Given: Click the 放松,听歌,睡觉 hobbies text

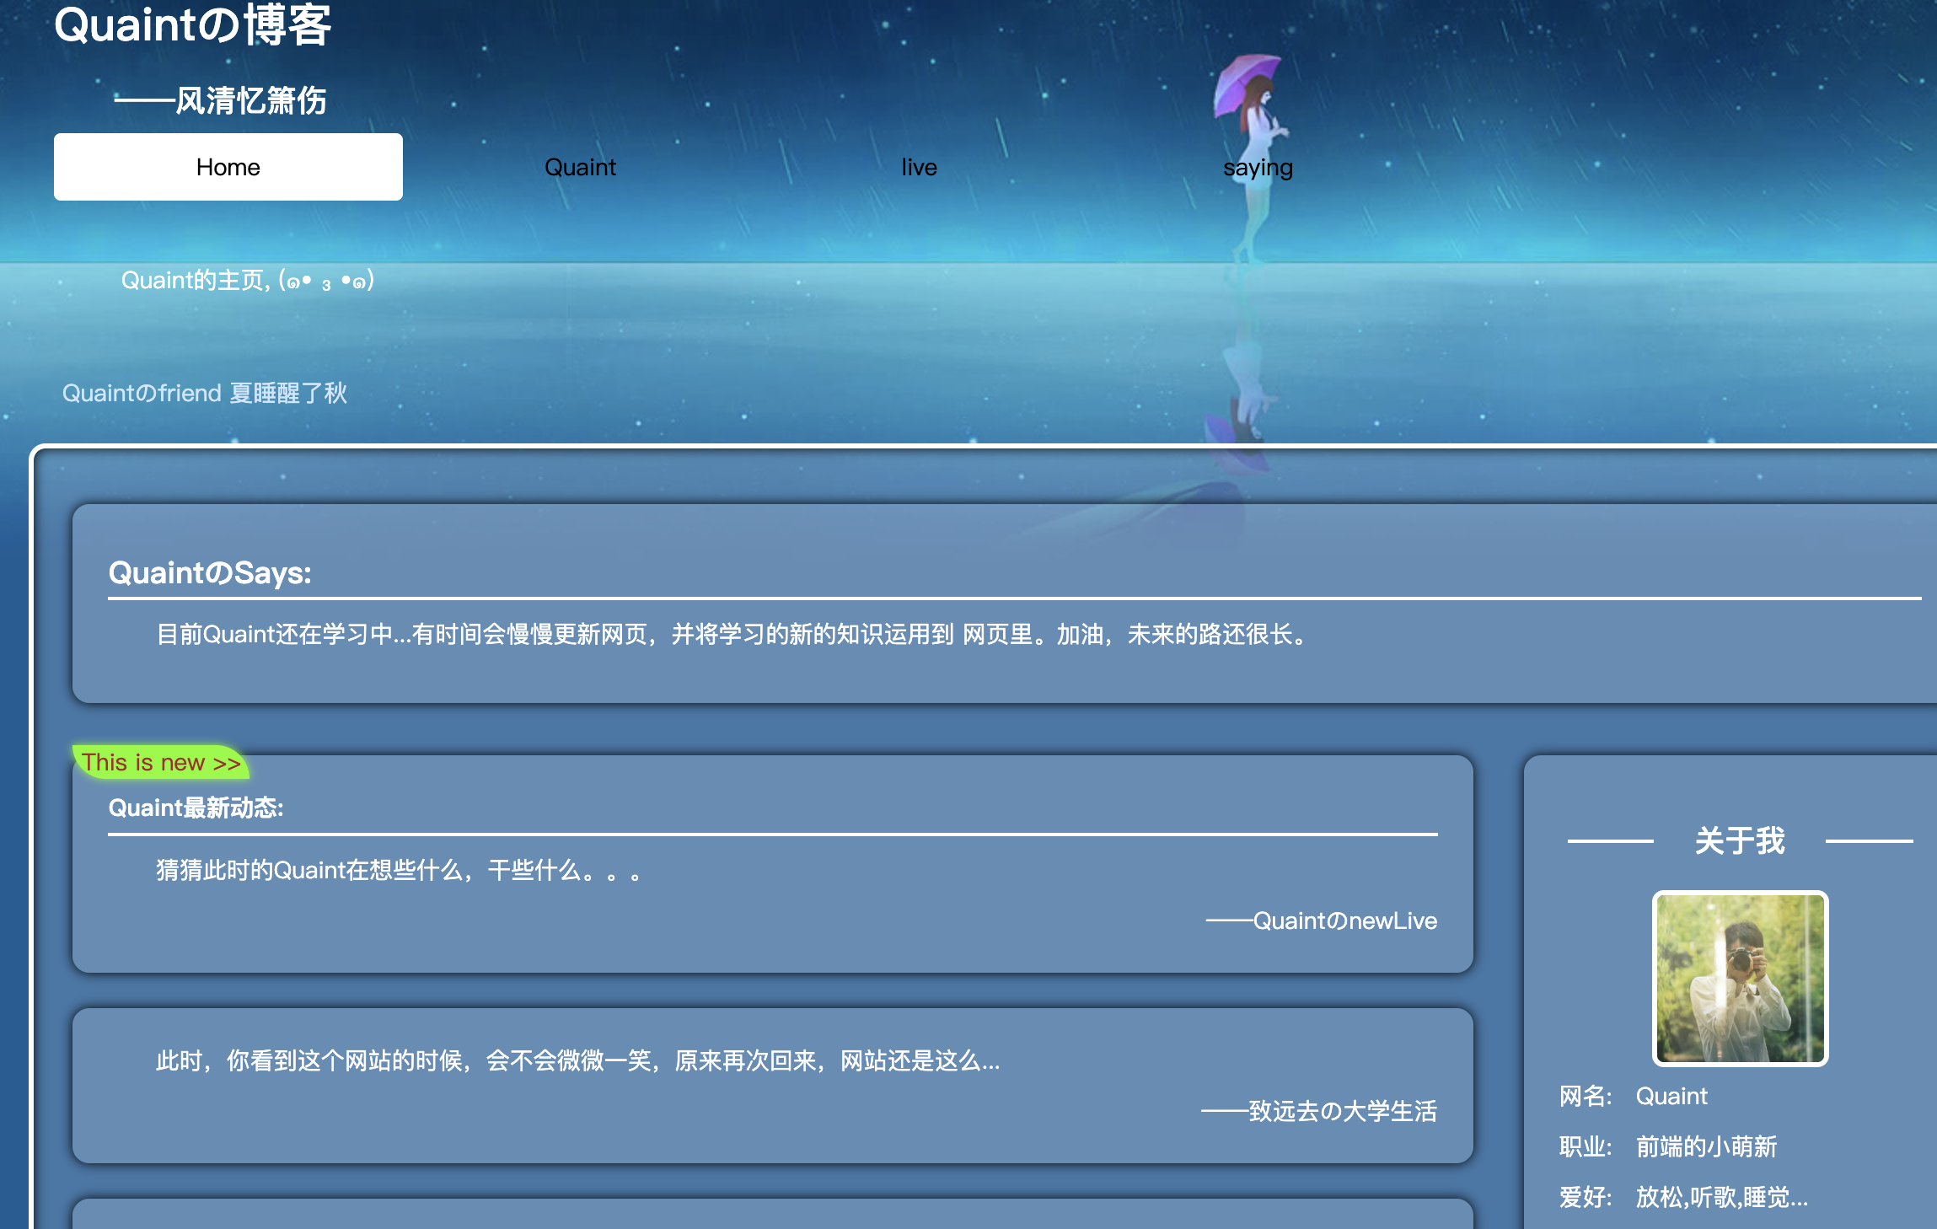Looking at the screenshot, I should (1721, 1197).
